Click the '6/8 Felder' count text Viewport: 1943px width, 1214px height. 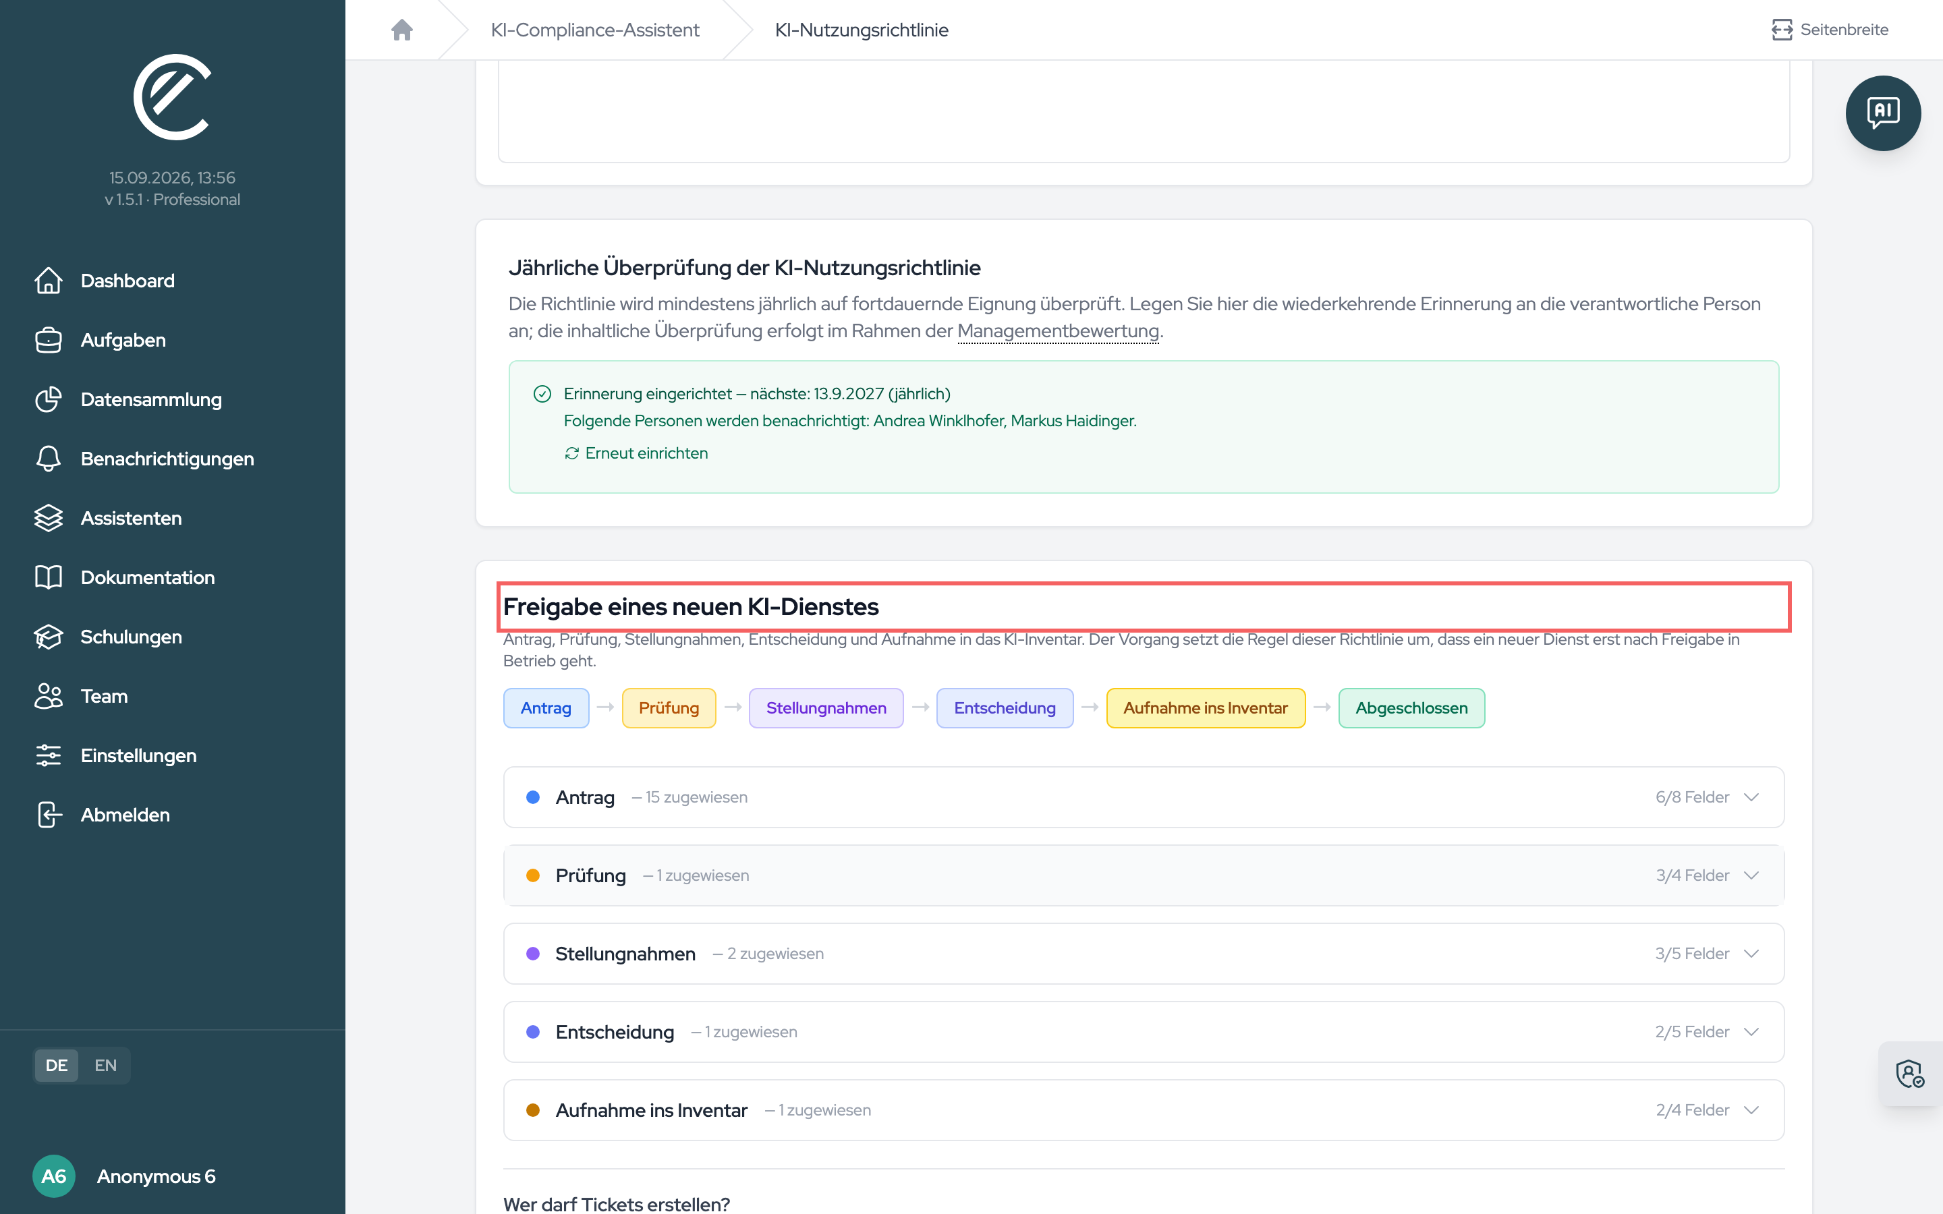(1692, 797)
